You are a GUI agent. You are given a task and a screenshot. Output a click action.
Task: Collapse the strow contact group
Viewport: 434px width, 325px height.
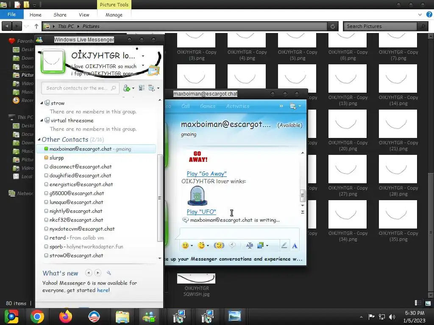tap(42, 103)
